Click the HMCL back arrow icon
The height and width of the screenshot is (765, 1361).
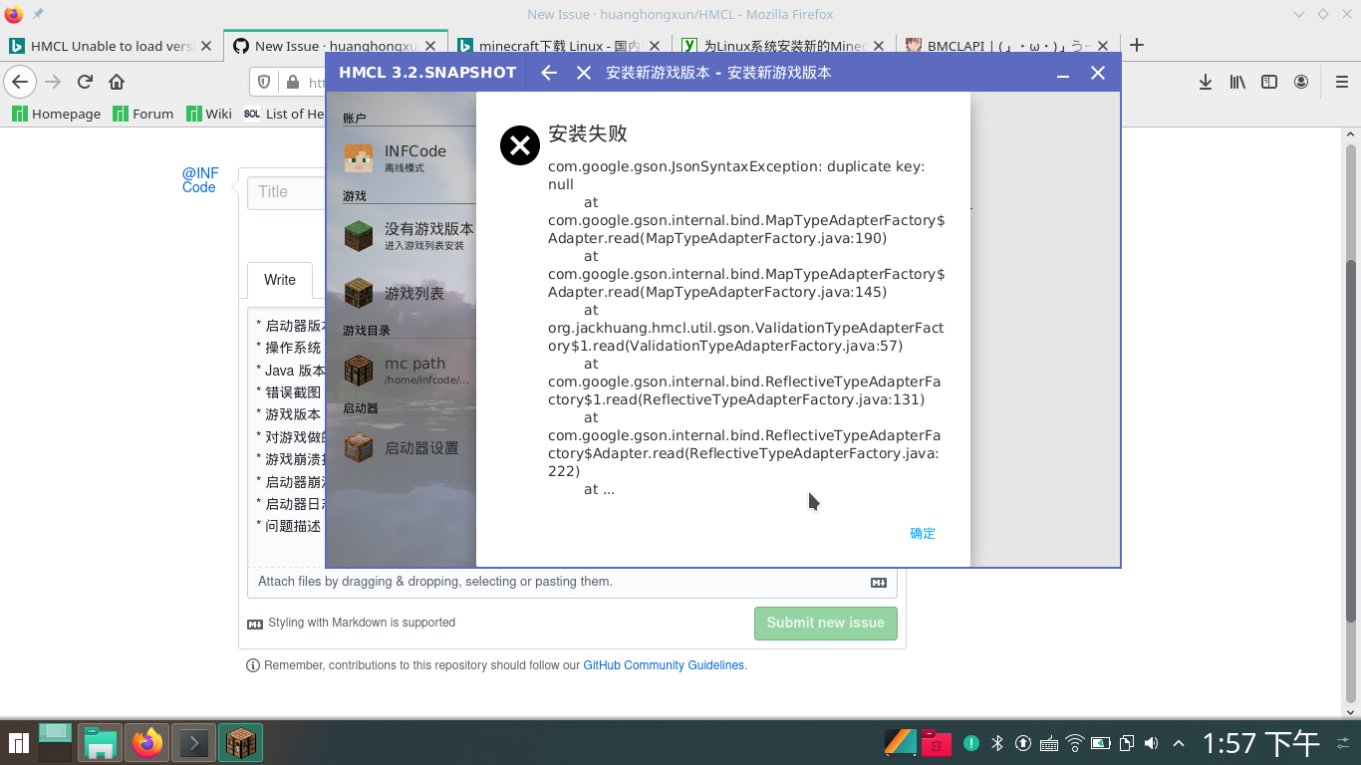tap(549, 73)
